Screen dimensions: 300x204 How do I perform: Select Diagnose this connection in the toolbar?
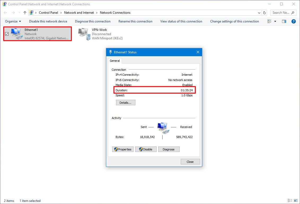point(93,21)
